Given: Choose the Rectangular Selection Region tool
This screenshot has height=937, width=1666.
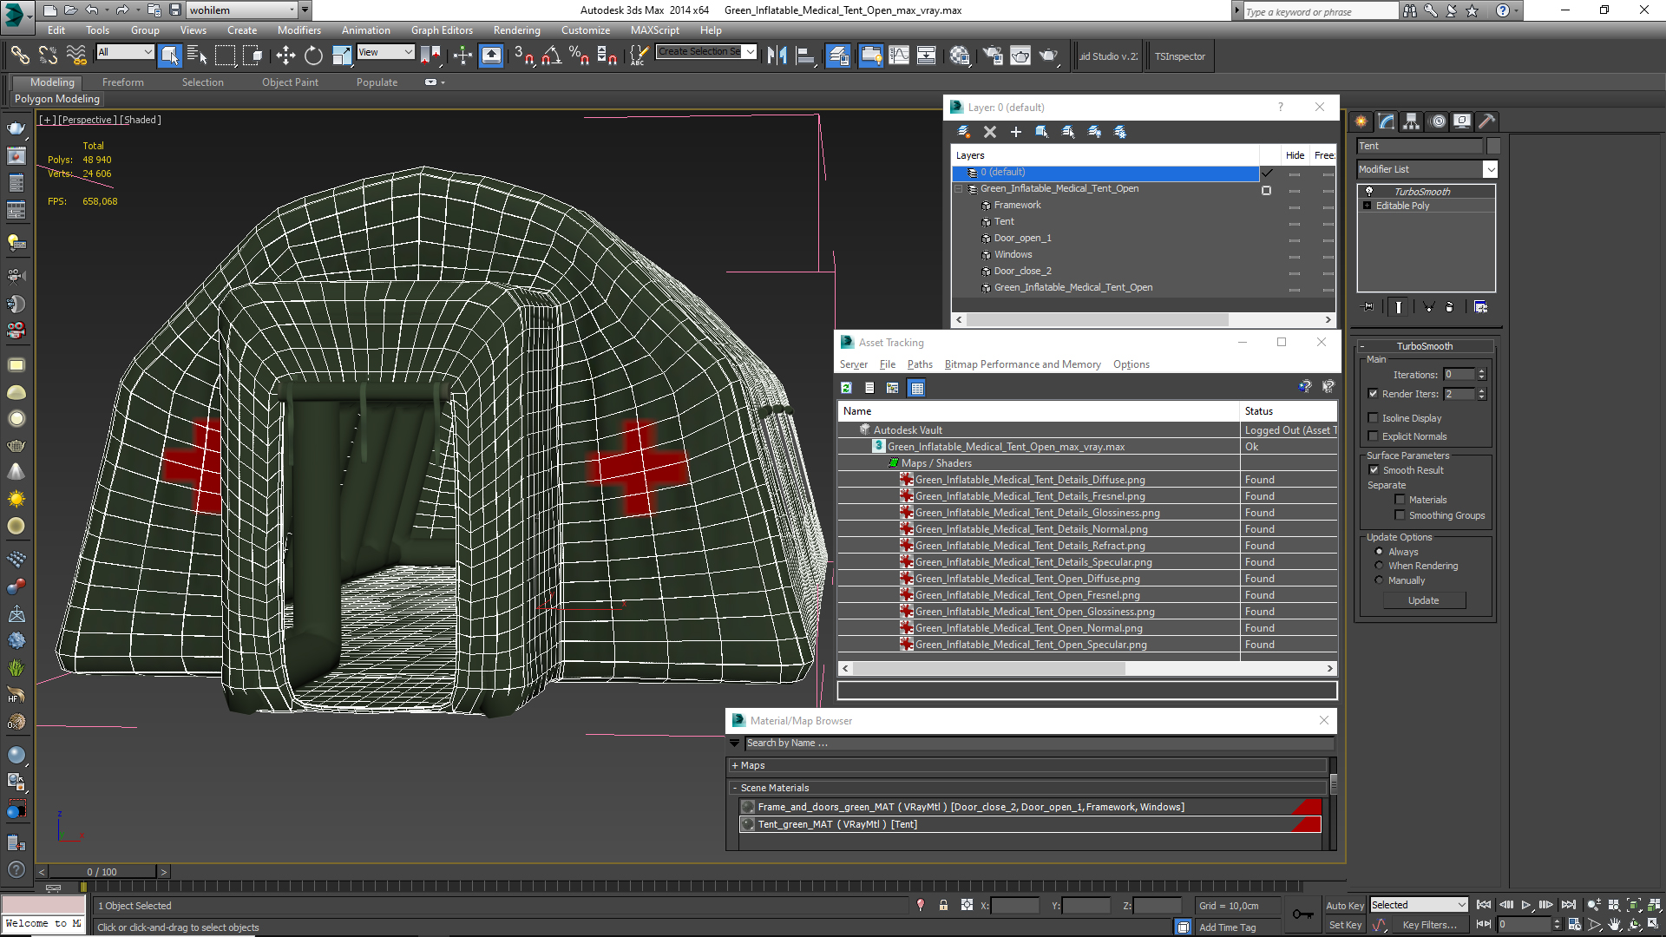Looking at the screenshot, I should point(225,56).
